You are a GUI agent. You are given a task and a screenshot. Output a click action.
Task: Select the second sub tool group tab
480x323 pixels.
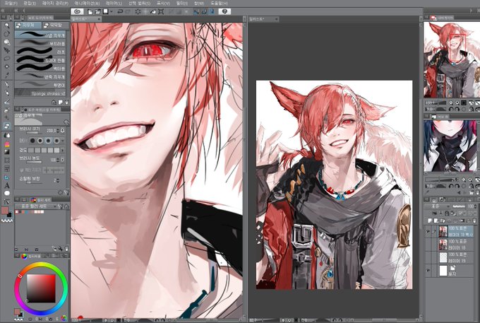point(56,25)
